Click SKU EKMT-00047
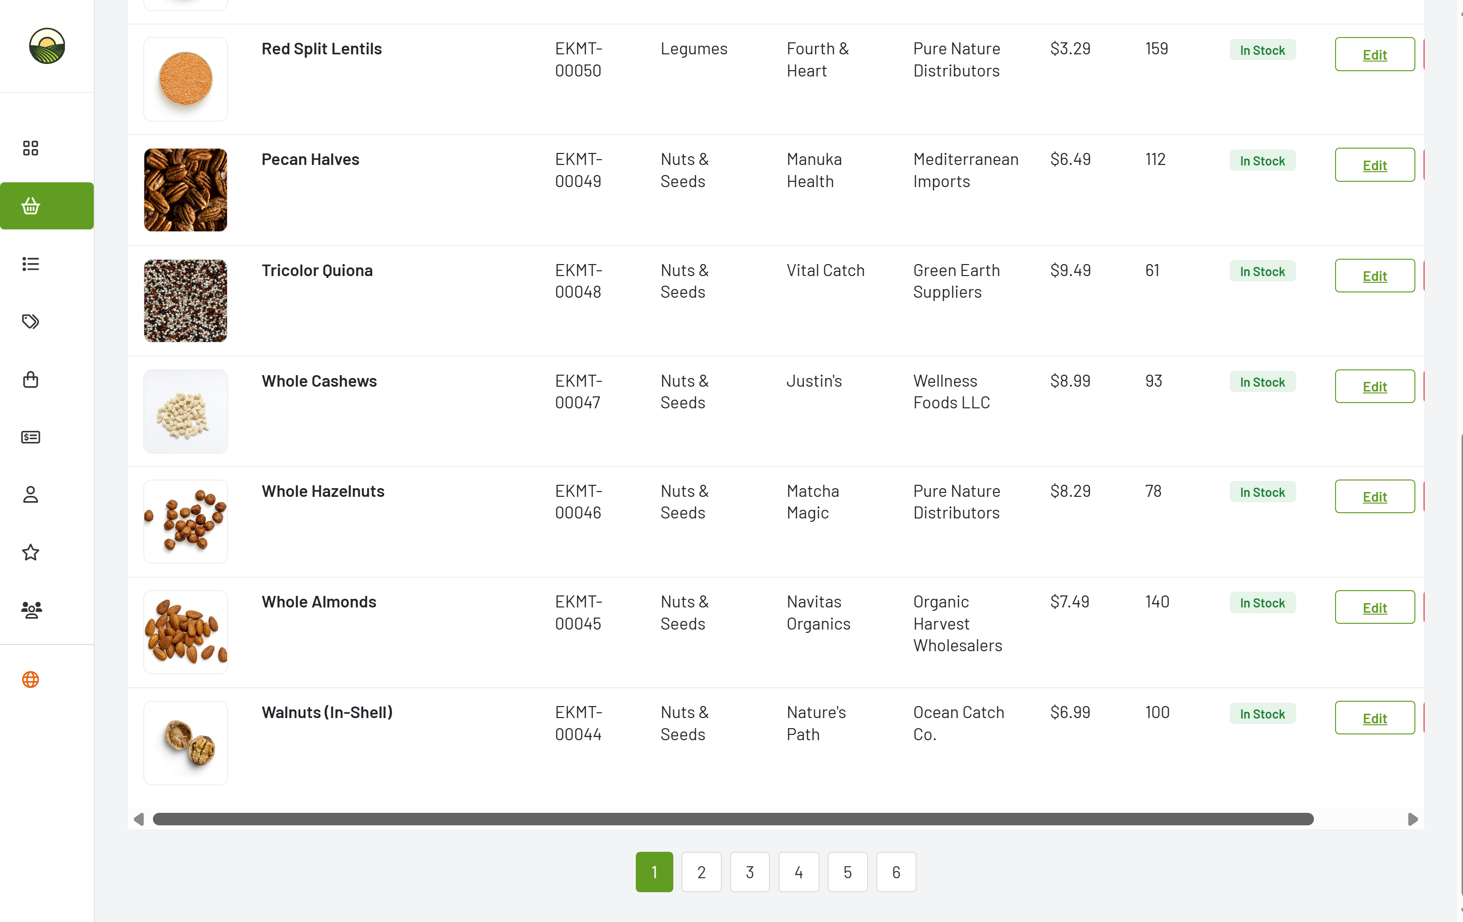The height and width of the screenshot is (922, 1463). pyautogui.click(x=578, y=392)
